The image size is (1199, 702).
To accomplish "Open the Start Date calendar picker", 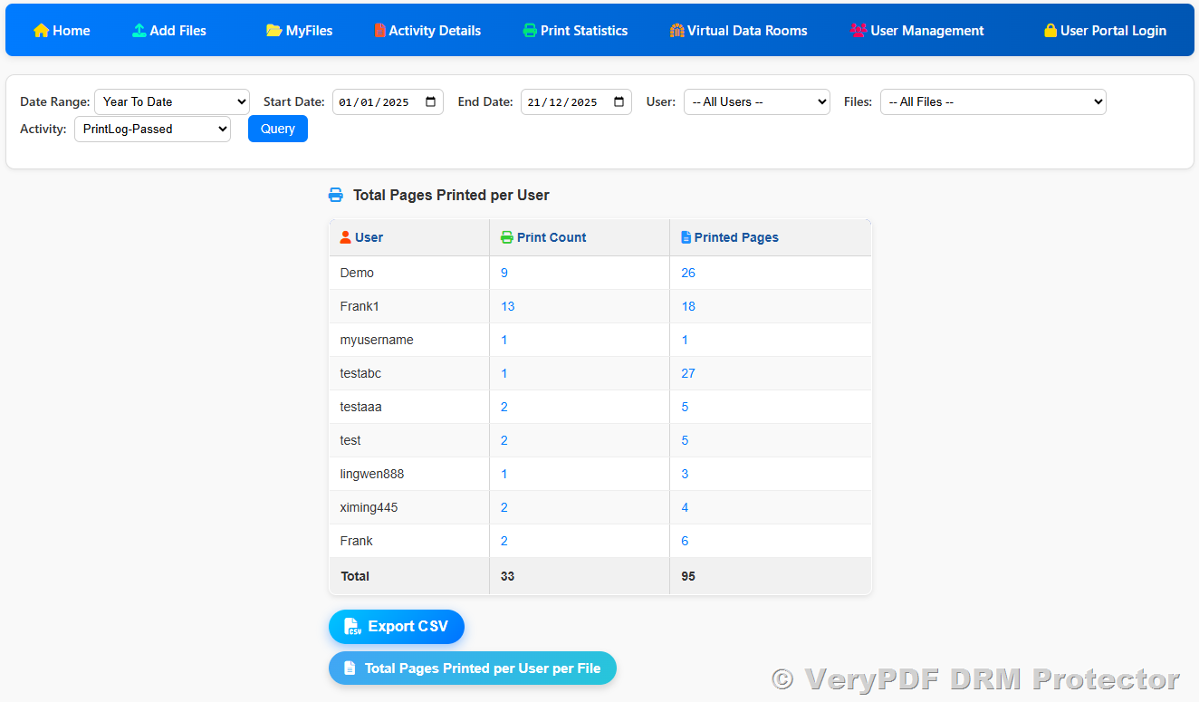I will click(x=430, y=102).
